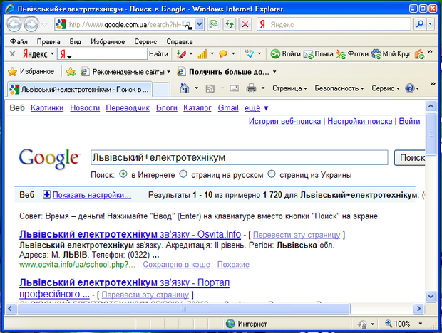Click the red X Stop loading icon
Screen dimensions: 442x333
(x=245, y=24)
